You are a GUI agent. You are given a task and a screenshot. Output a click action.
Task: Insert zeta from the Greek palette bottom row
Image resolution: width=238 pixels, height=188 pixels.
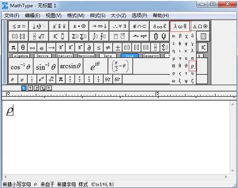[x=193, y=81]
